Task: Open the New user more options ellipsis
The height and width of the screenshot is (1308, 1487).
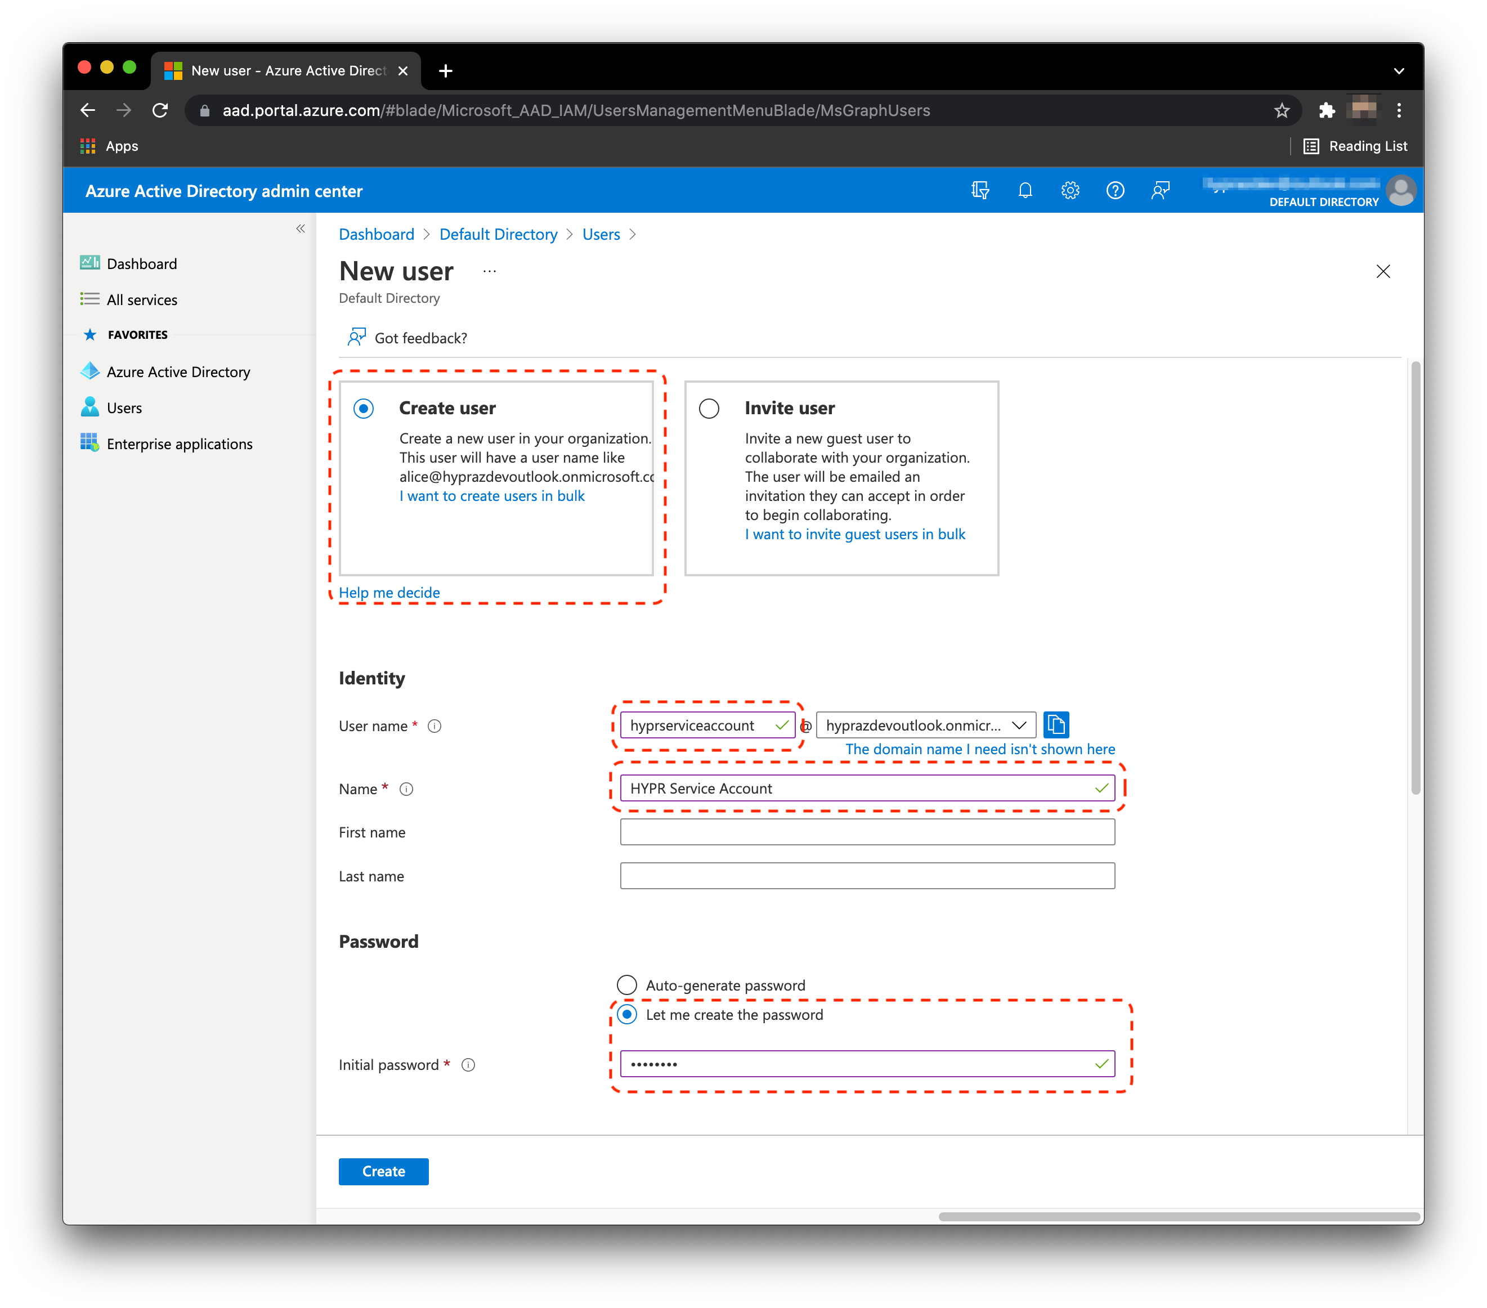Action: click(490, 271)
